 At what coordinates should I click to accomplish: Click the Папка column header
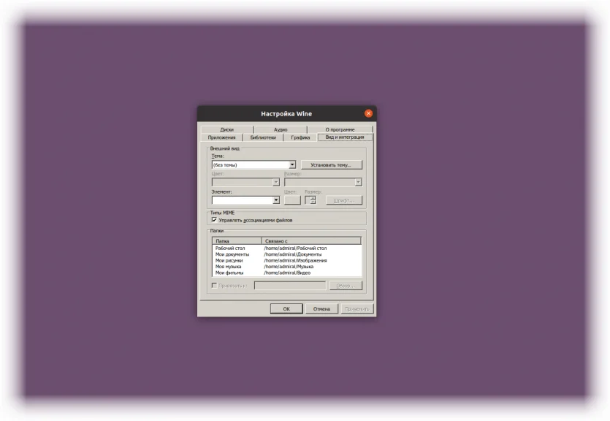click(x=237, y=241)
